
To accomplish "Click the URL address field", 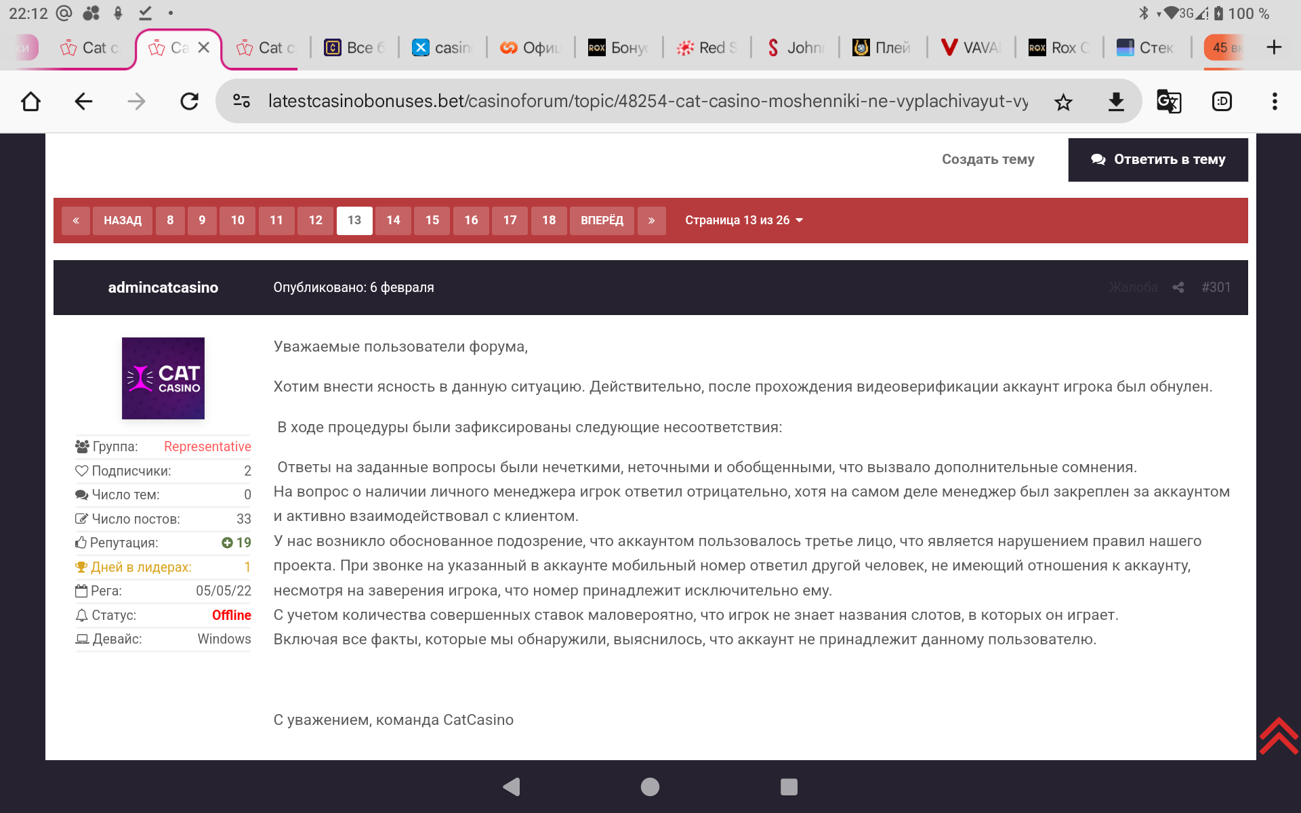I will [x=647, y=102].
